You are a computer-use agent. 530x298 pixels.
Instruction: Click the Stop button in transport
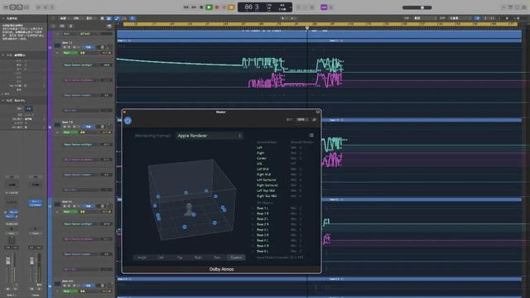click(x=201, y=7)
